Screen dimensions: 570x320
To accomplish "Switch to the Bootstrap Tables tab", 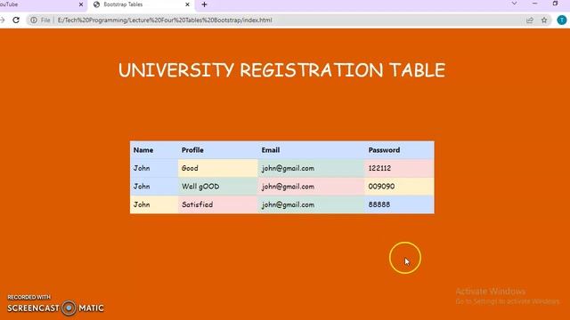I will [142, 4].
